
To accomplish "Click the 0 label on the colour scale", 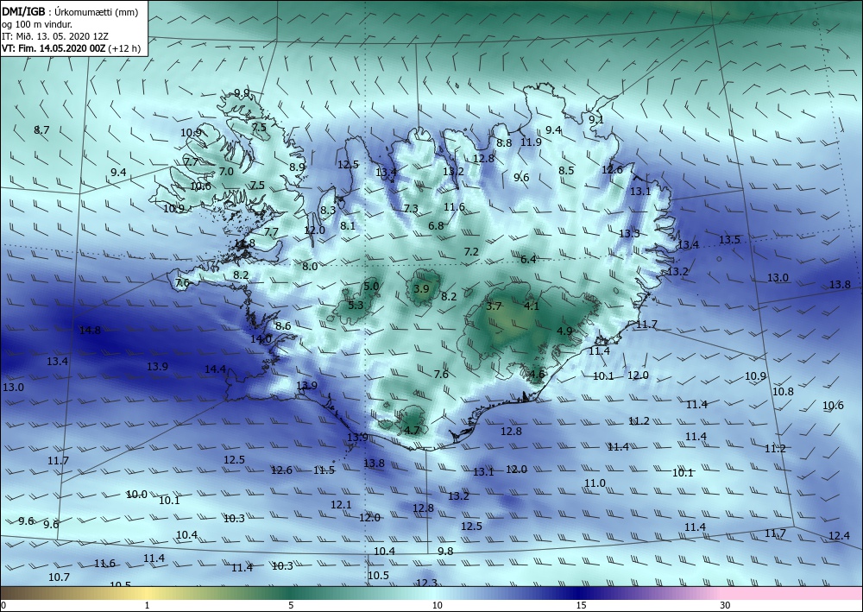I will pos(3,605).
